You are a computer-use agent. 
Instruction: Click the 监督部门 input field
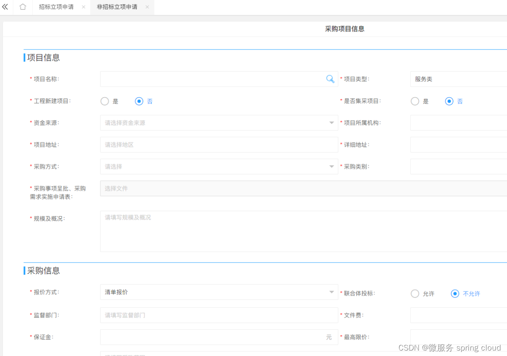click(219, 315)
